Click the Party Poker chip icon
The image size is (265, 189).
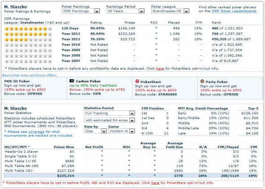click(x=202, y=81)
